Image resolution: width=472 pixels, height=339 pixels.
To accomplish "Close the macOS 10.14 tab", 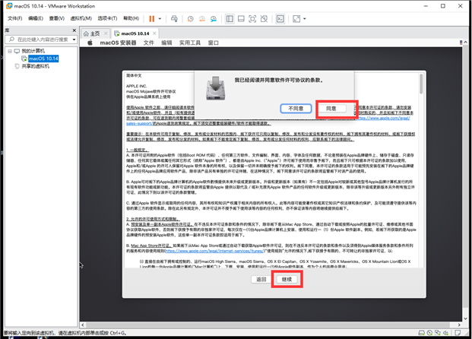I will [x=154, y=33].
